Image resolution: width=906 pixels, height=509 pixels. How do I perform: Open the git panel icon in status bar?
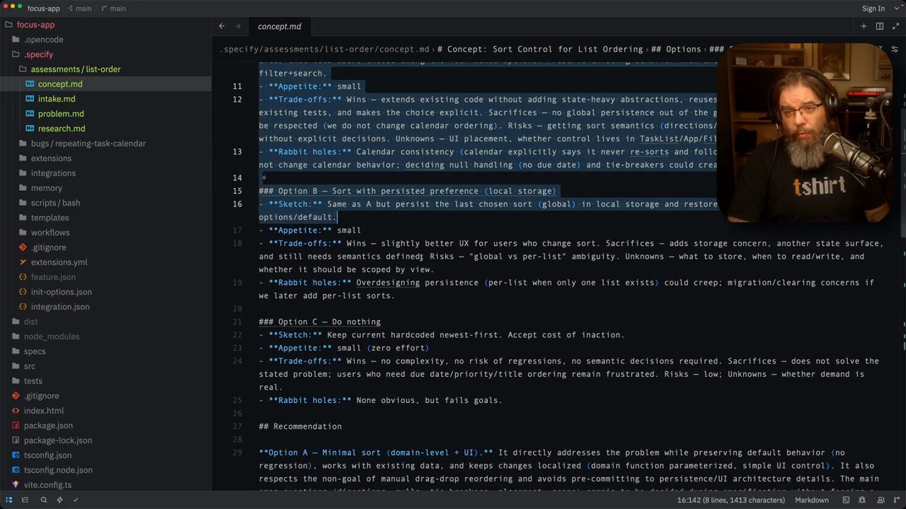coord(896,500)
